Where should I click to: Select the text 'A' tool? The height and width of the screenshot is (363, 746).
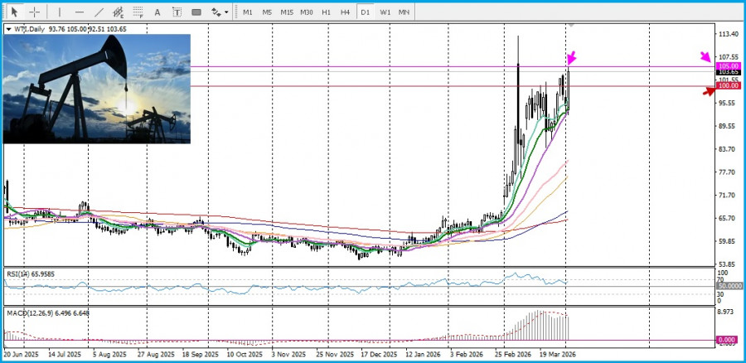pyautogui.click(x=158, y=12)
